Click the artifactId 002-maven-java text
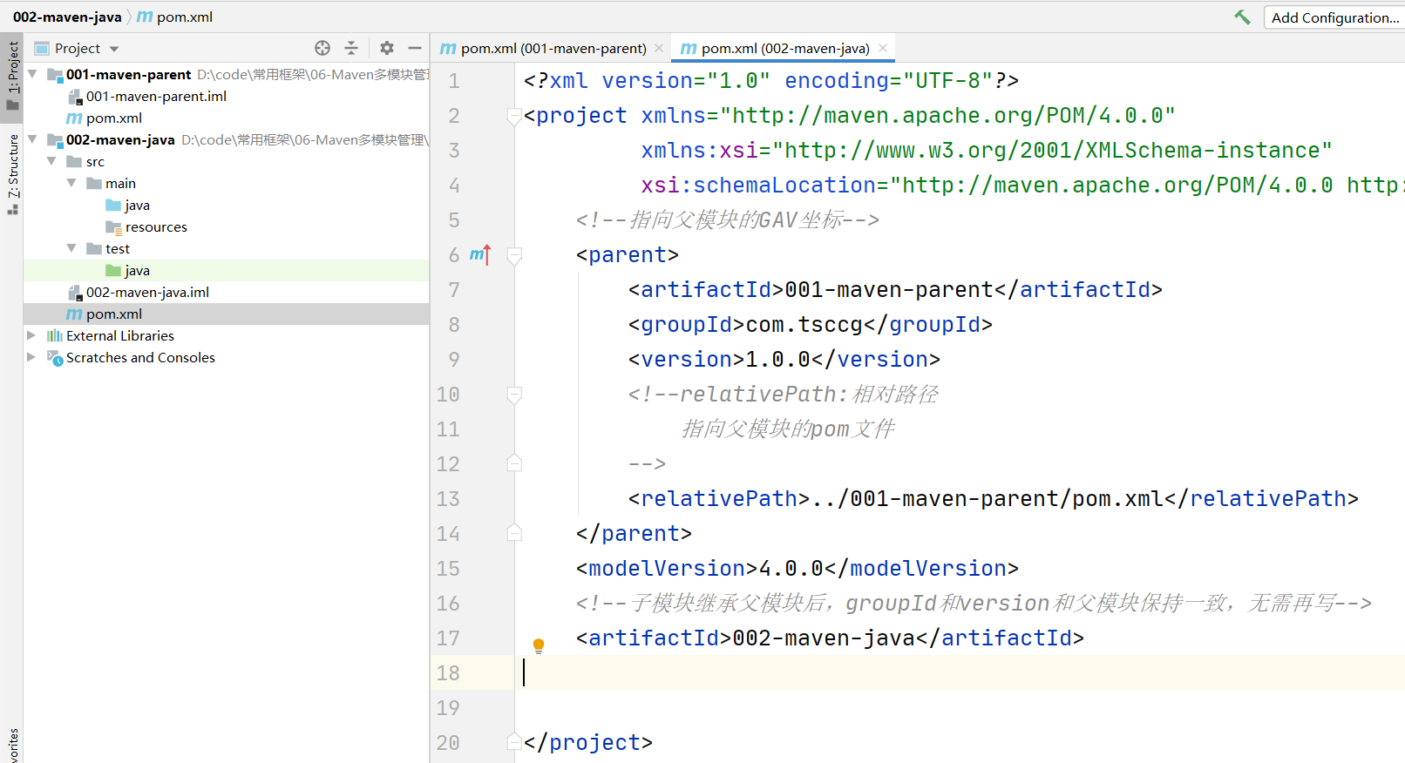 tap(824, 638)
